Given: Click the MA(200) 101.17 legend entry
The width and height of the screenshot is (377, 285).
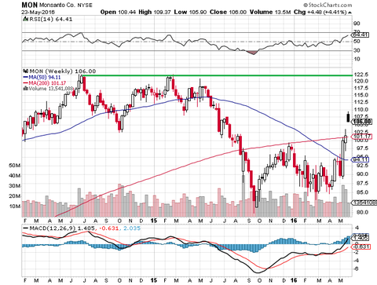Looking at the screenshot, I should click(x=44, y=83).
